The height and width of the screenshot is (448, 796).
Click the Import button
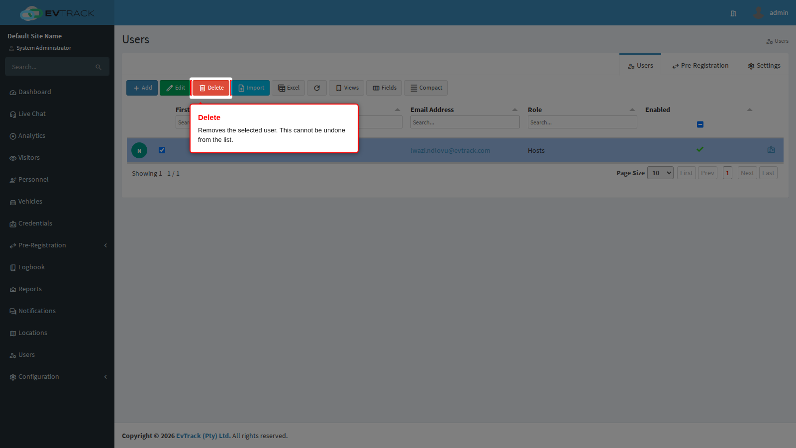coord(251,88)
